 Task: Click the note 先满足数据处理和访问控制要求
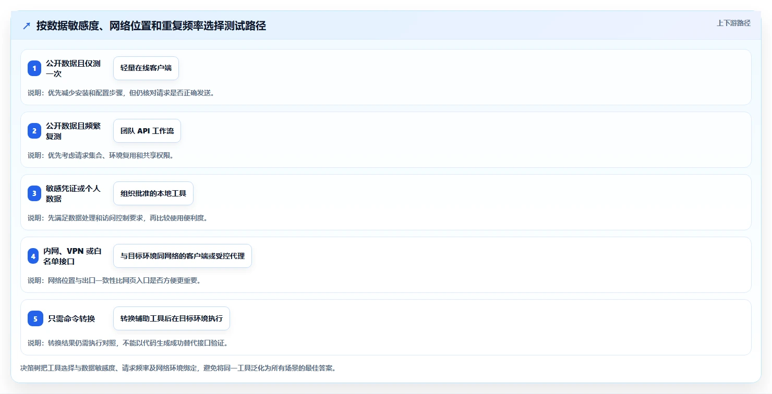click(x=118, y=218)
